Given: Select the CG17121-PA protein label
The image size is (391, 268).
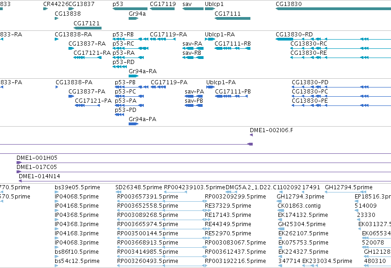Looking at the screenshot, I should pyautogui.click(x=93, y=101).
